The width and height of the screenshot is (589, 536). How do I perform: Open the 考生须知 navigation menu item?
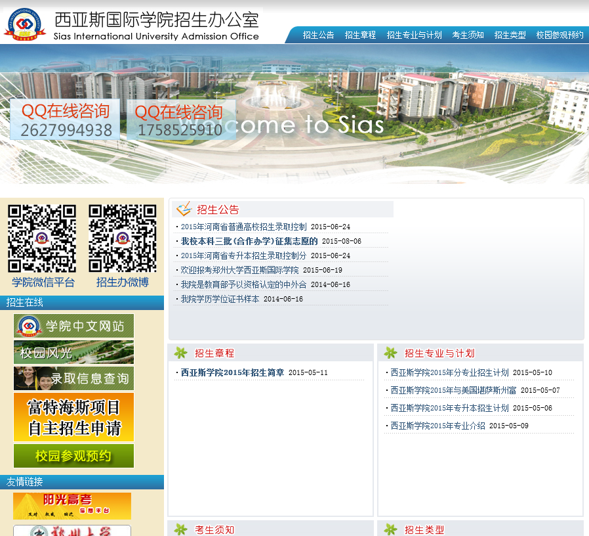click(468, 35)
